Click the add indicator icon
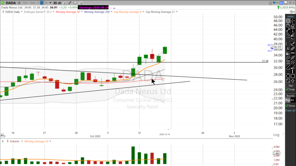This screenshot has width=296, height=166. click(64, 3)
